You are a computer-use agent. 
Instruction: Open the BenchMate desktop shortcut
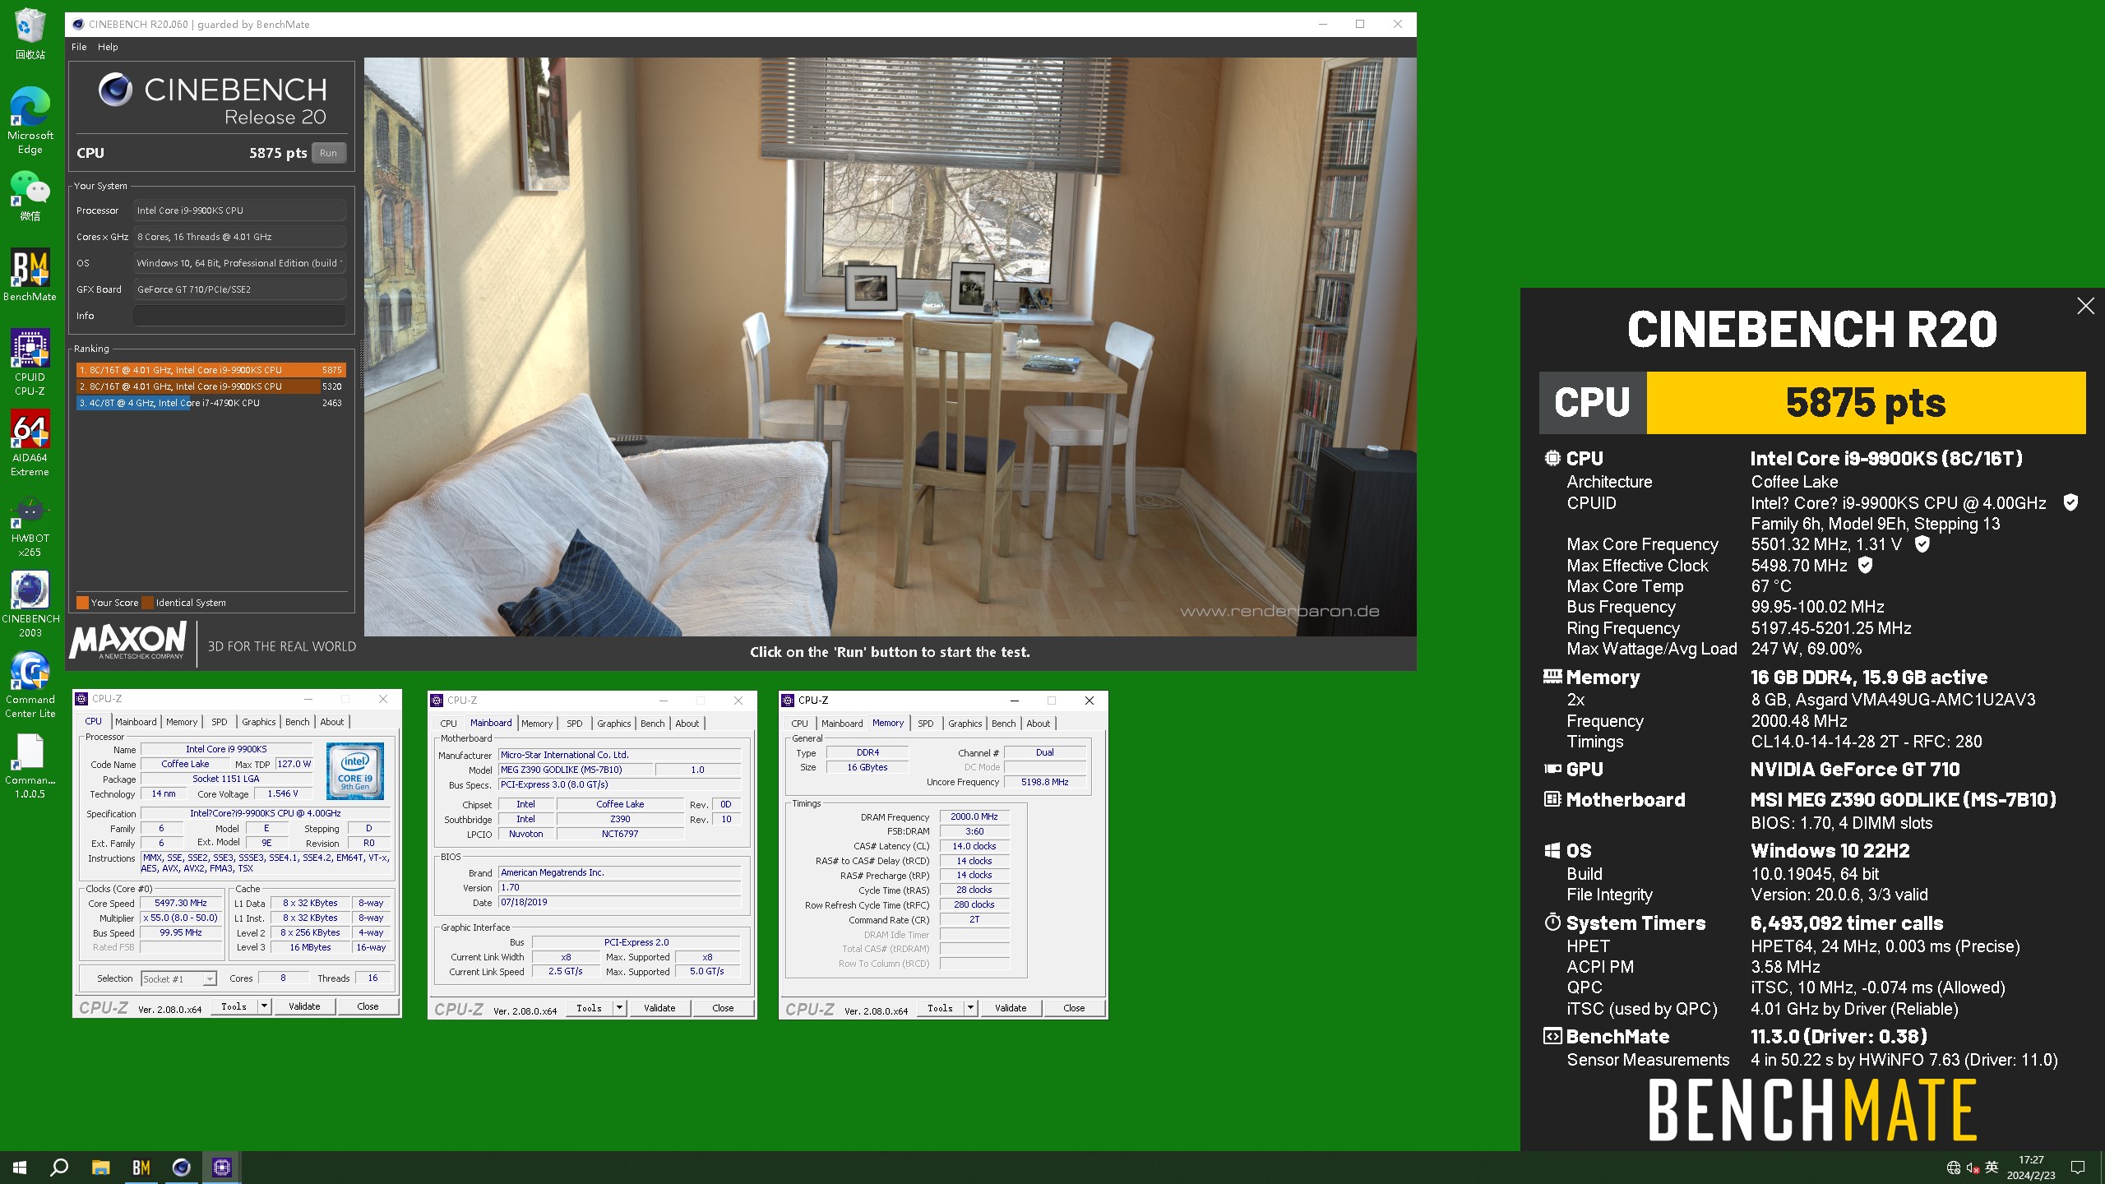click(x=30, y=275)
